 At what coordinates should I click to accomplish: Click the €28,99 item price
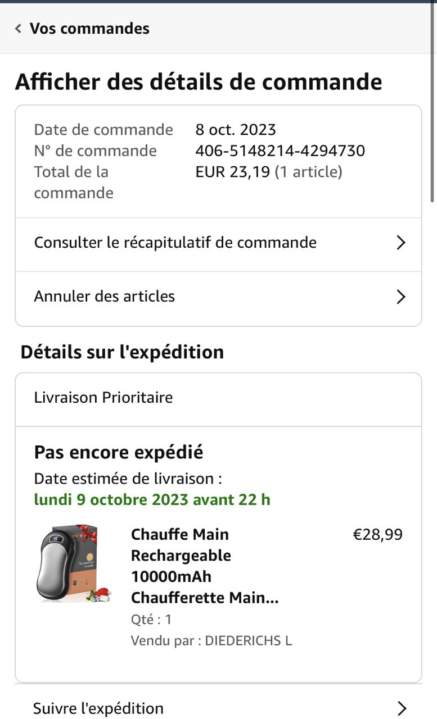coord(377,535)
